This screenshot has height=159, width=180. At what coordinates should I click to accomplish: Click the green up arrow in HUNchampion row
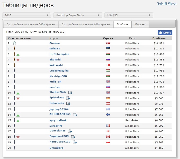coord(18,55)
